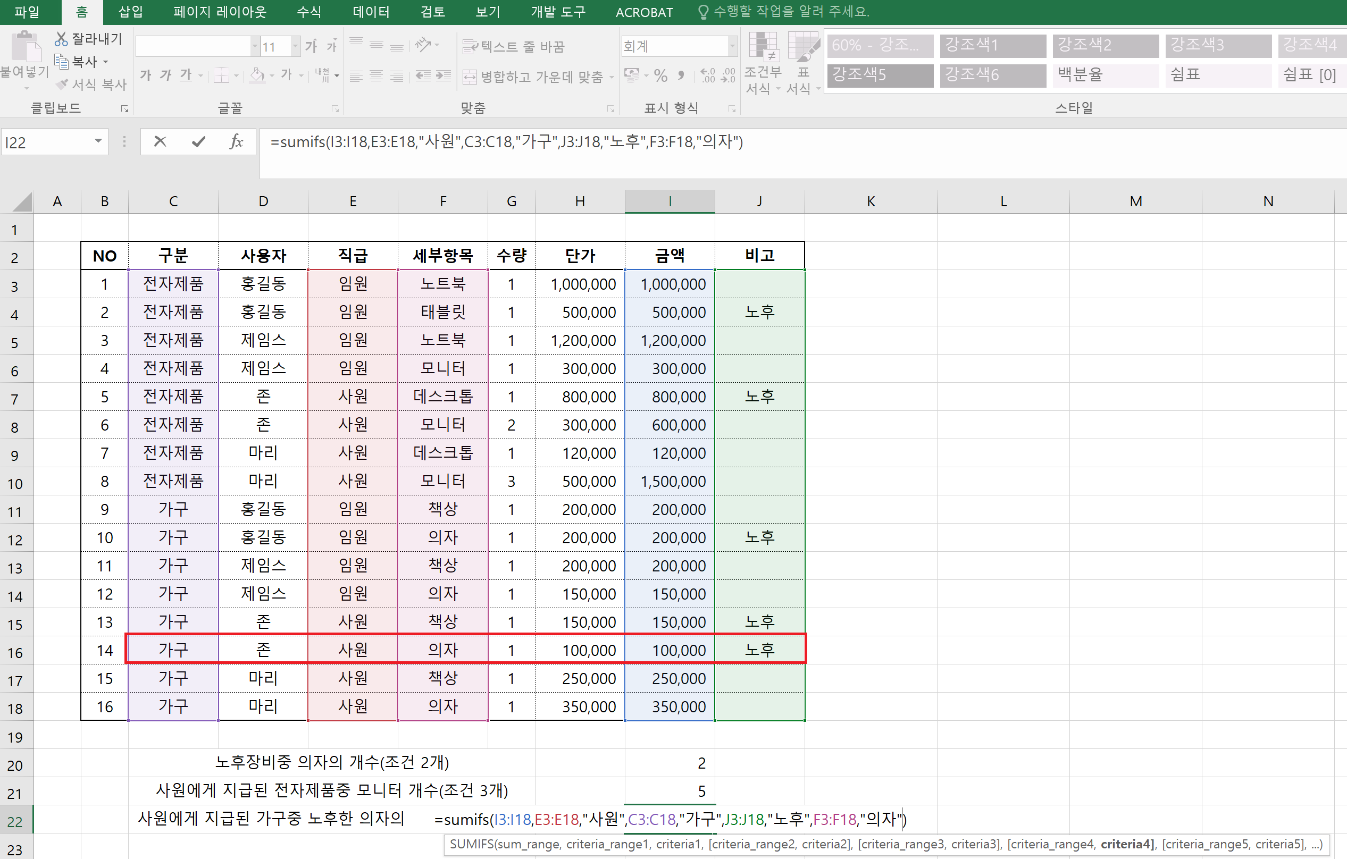Toggle bold formatting button
The image size is (1347, 859).
(145, 75)
